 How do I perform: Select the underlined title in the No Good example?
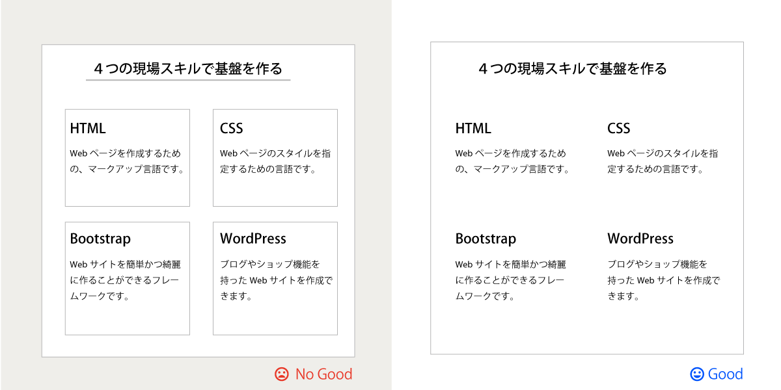point(188,69)
